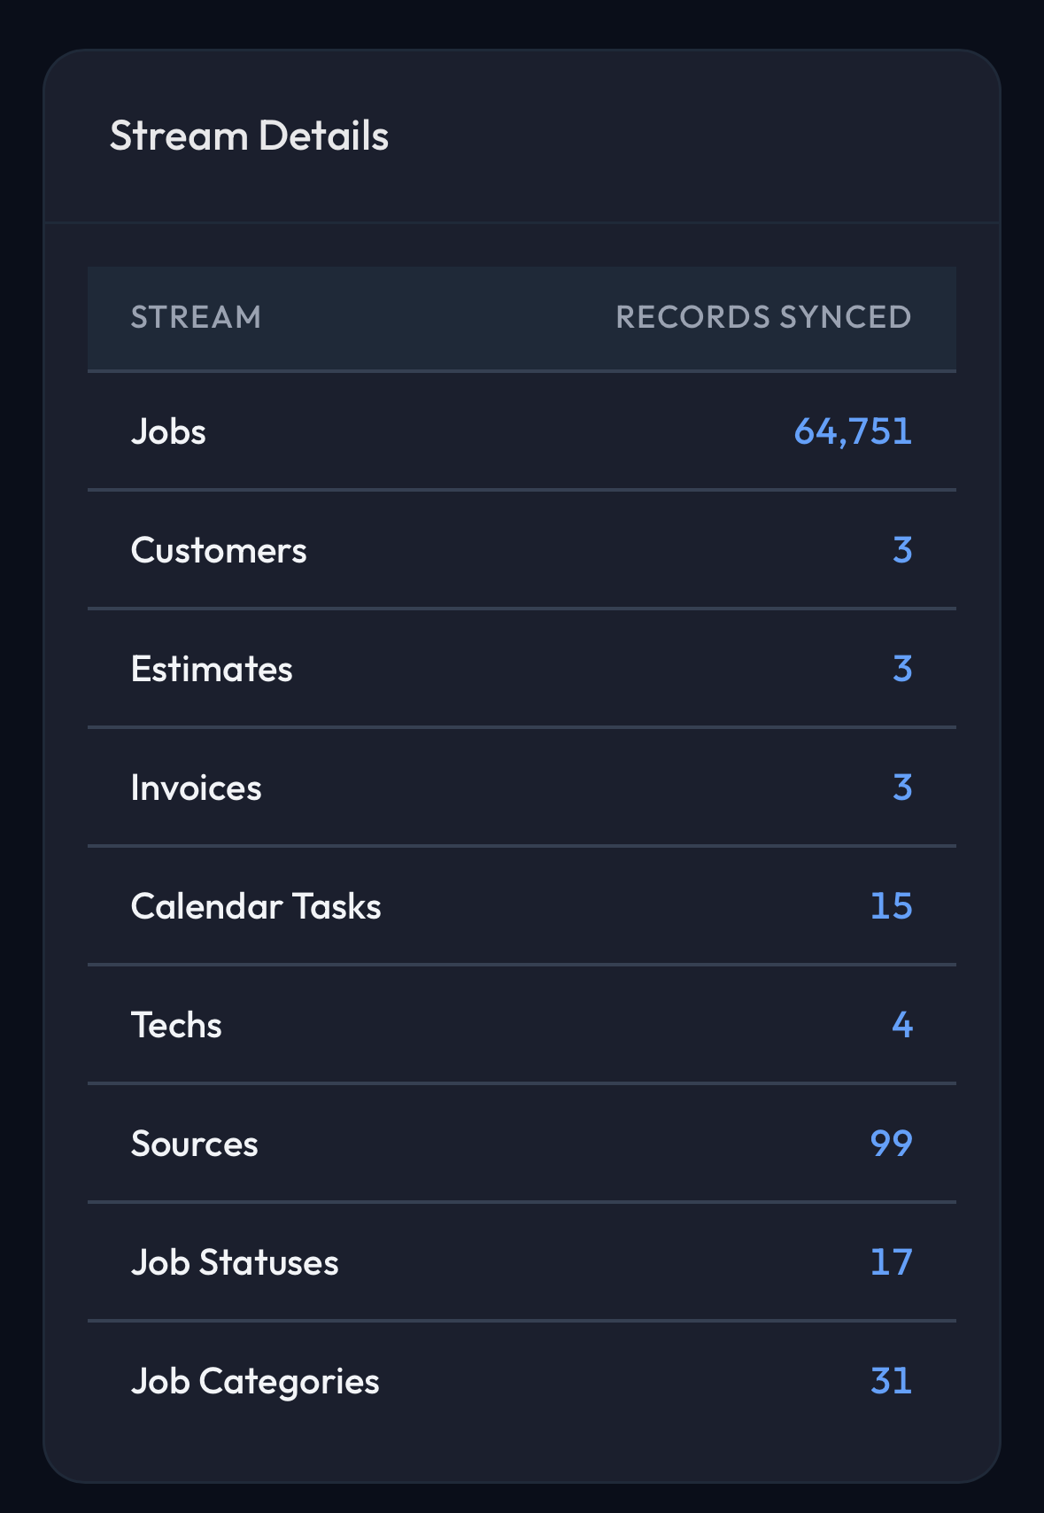Select the Estimates stream label

(212, 669)
